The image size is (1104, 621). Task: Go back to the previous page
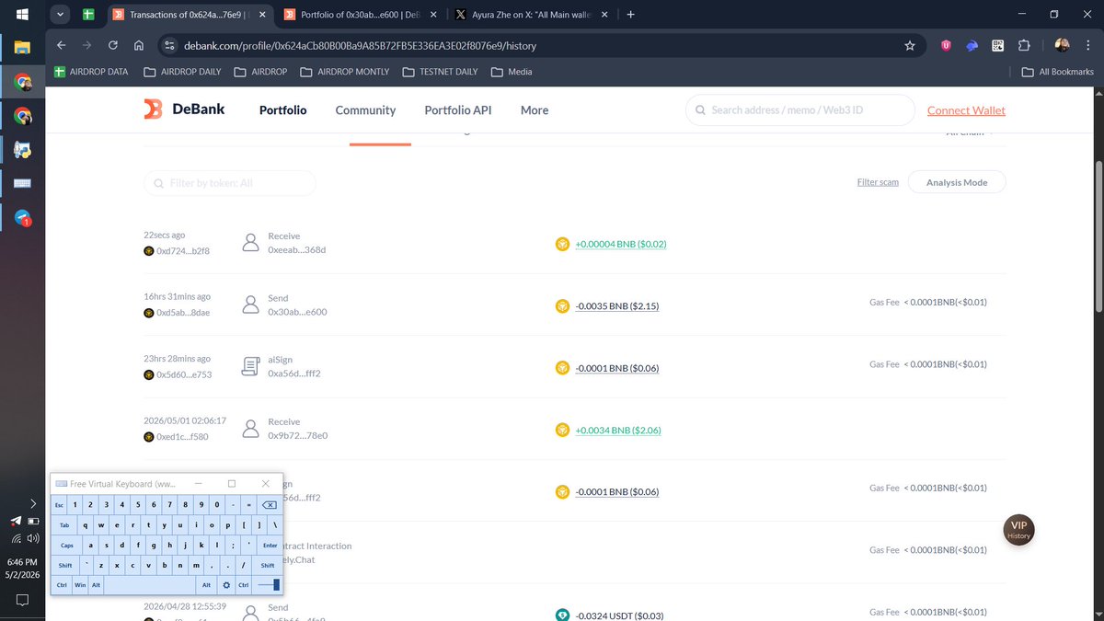(x=61, y=45)
